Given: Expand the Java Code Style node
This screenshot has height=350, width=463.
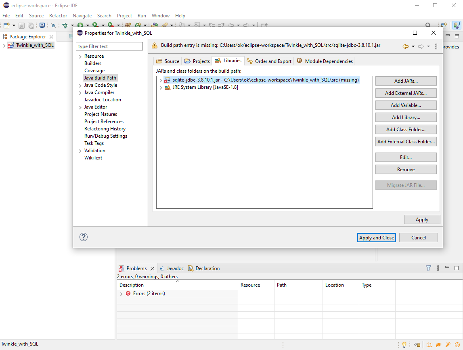Looking at the screenshot, I should coord(80,85).
